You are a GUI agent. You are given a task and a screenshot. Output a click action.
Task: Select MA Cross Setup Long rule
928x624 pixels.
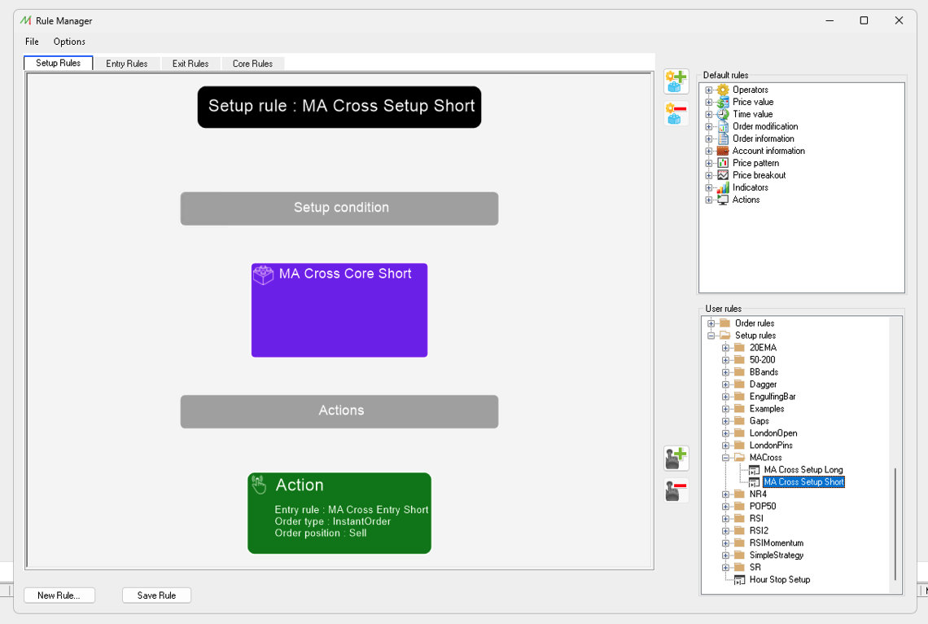coord(803,470)
